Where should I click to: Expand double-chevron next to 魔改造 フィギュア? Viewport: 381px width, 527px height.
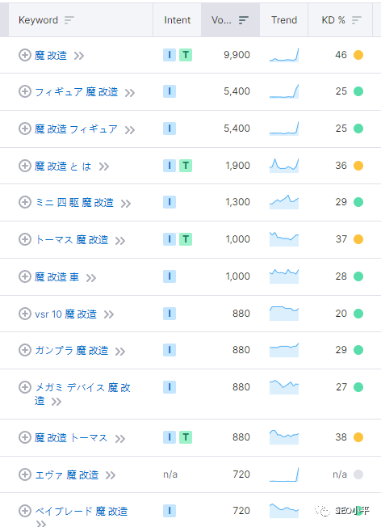(130, 130)
